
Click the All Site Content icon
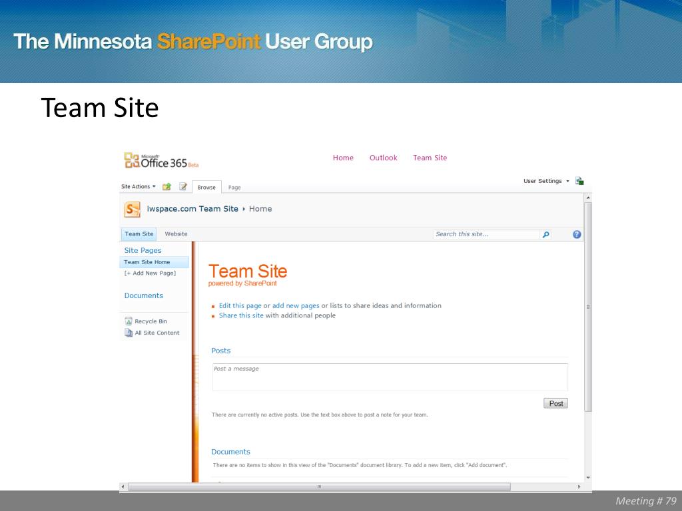click(x=129, y=333)
